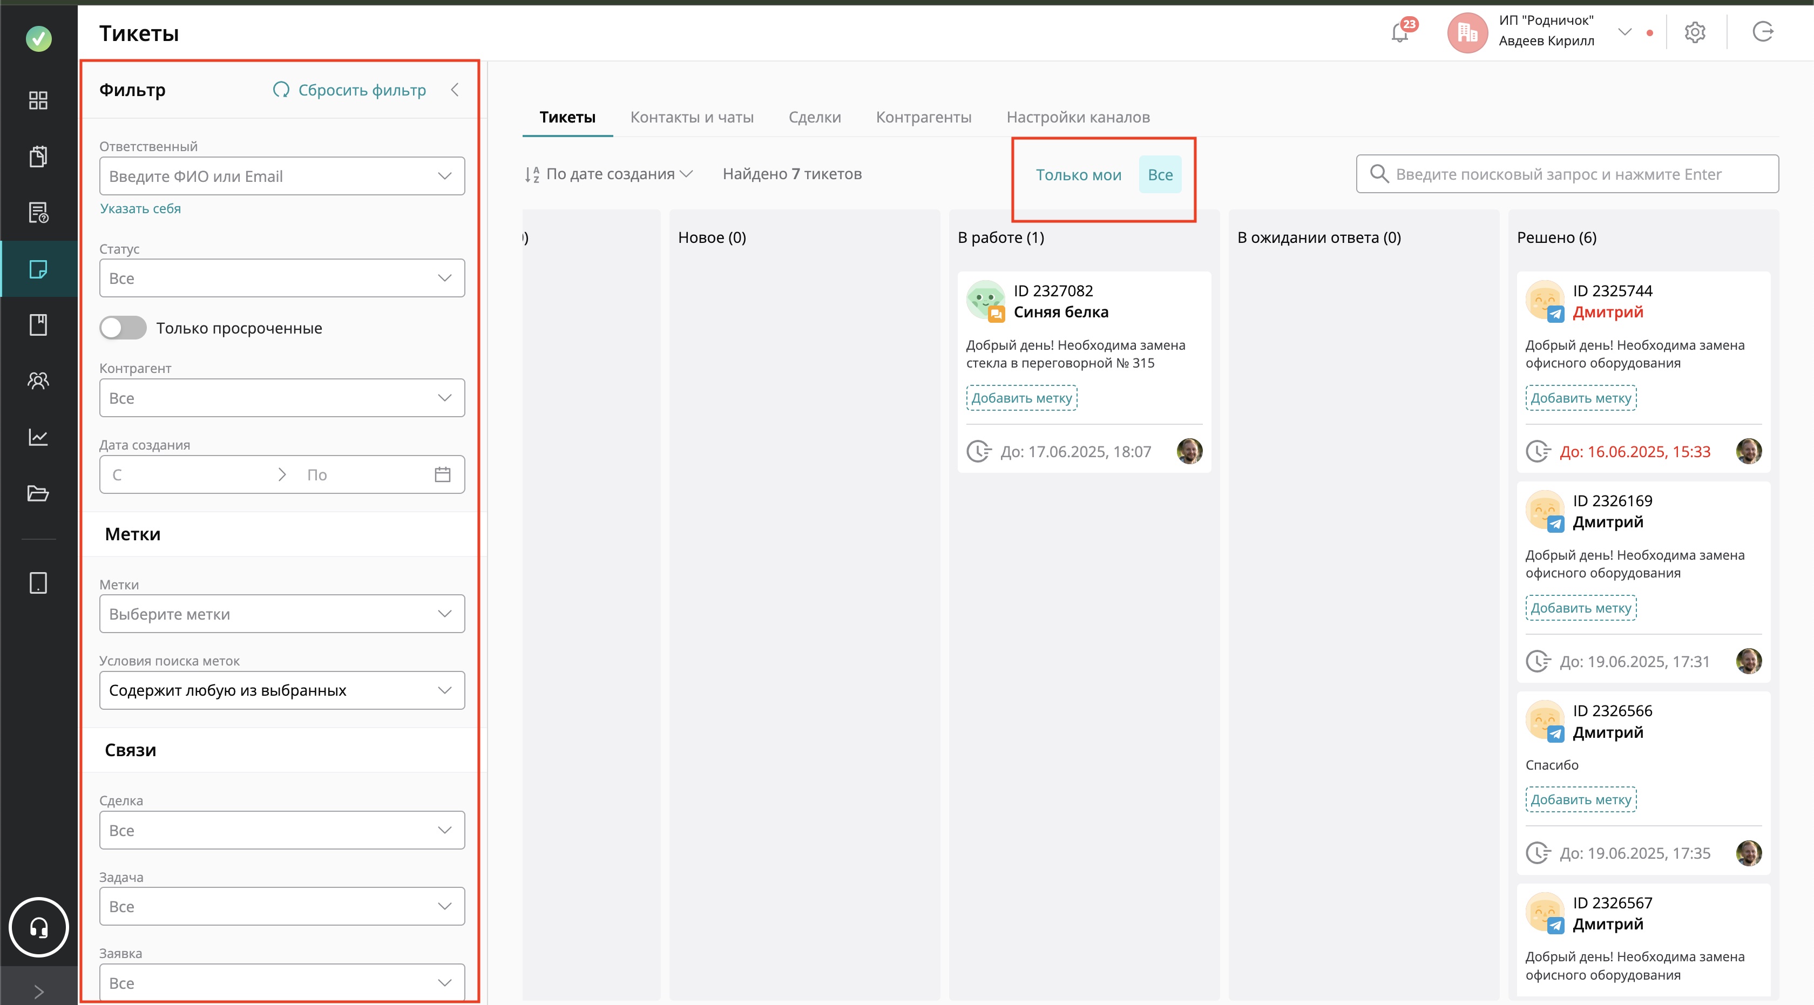Open dashboard grid icon in sidebar
Screen dimensions: 1814x1005
point(38,100)
